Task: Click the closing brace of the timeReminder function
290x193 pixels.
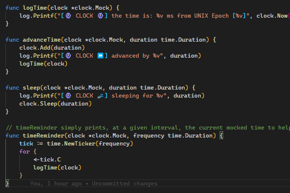Action: pyautogui.click(x=7, y=184)
